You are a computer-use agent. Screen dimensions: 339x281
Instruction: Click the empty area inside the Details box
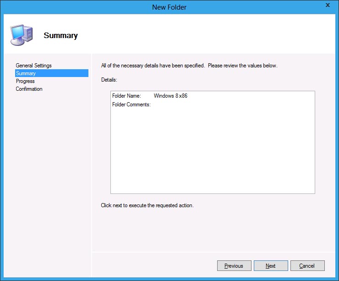coord(213,151)
